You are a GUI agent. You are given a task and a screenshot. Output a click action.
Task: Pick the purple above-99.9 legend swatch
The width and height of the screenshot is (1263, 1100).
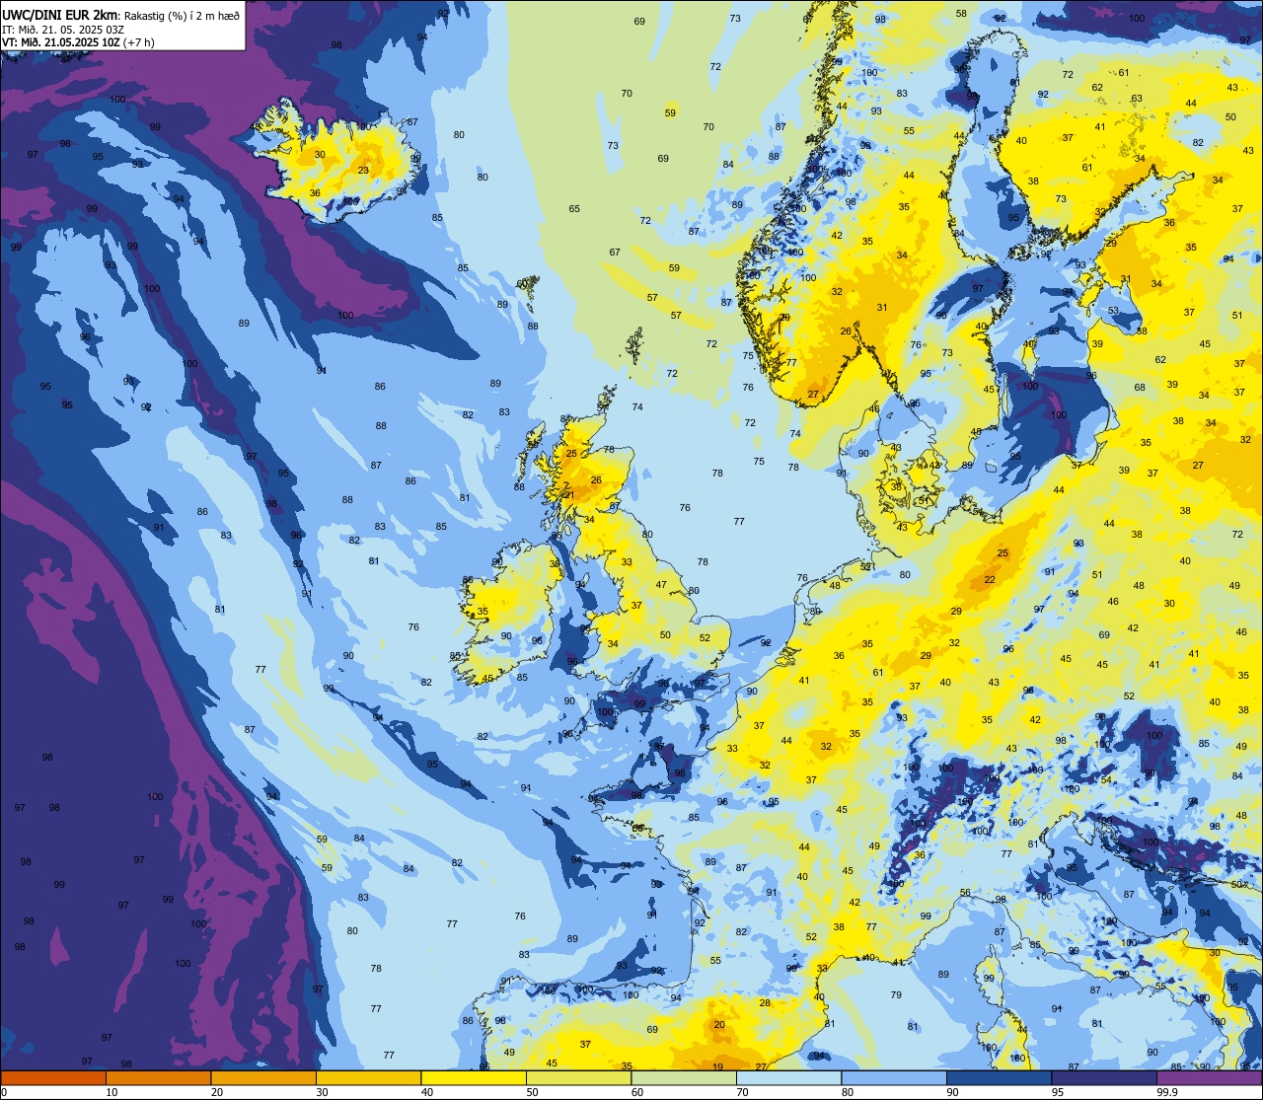[1209, 1077]
